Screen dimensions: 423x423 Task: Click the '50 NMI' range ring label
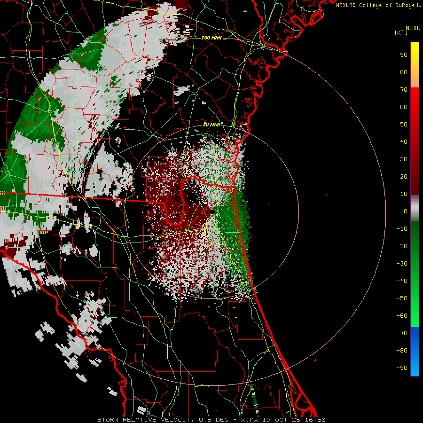coord(211,125)
